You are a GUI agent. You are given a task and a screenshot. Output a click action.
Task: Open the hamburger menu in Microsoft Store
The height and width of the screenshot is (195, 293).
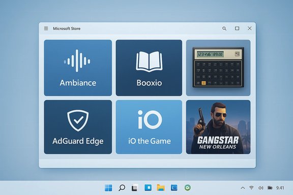46,28
